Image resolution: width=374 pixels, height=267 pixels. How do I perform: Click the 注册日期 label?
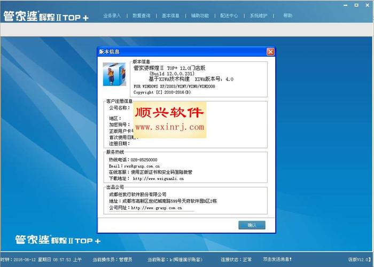[x=120, y=144]
